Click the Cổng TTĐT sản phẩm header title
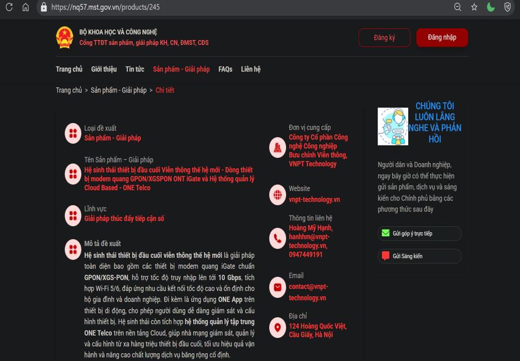Screen dimensions: 520x361 (144, 43)
